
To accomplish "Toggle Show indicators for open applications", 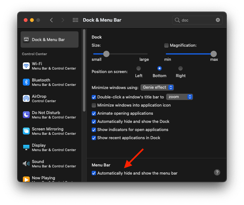I will pyautogui.click(x=94, y=130).
